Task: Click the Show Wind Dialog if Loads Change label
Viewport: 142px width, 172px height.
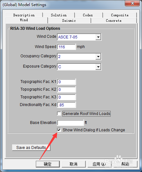Action: point(94,130)
